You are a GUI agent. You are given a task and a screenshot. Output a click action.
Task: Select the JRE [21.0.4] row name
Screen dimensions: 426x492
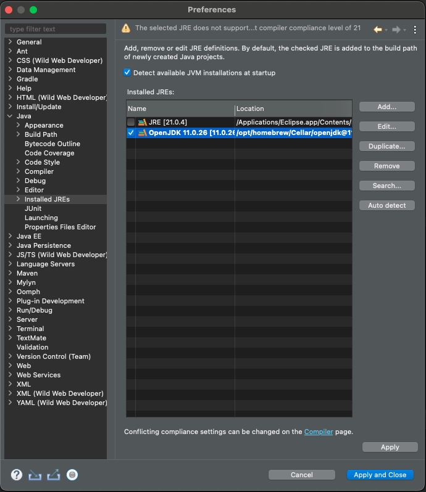tap(168, 122)
